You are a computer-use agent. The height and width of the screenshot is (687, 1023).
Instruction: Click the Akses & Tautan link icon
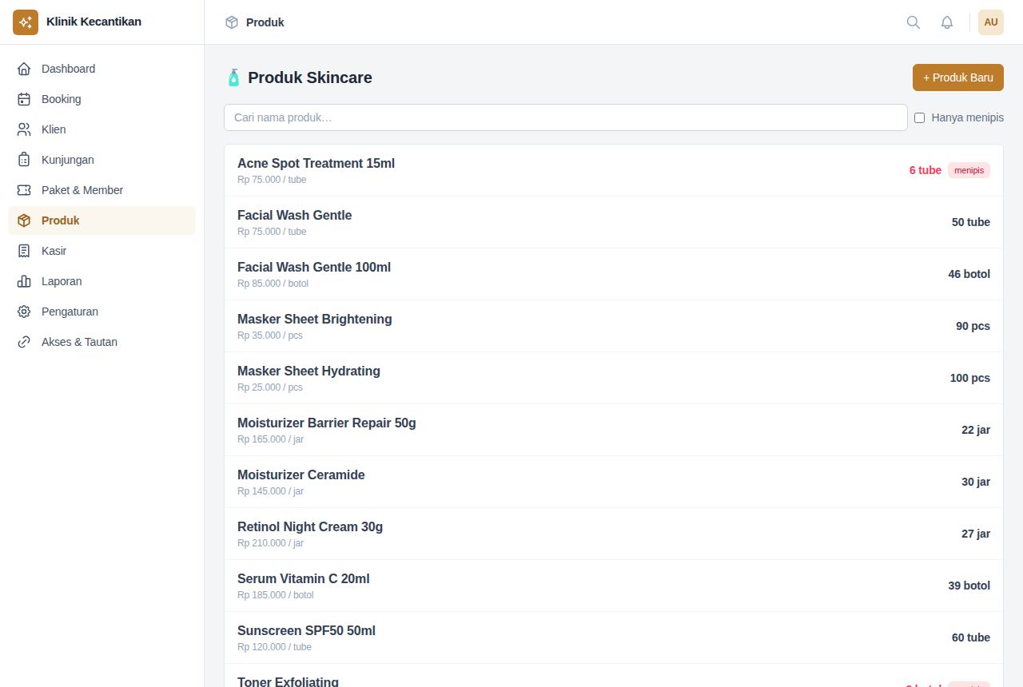tap(24, 342)
